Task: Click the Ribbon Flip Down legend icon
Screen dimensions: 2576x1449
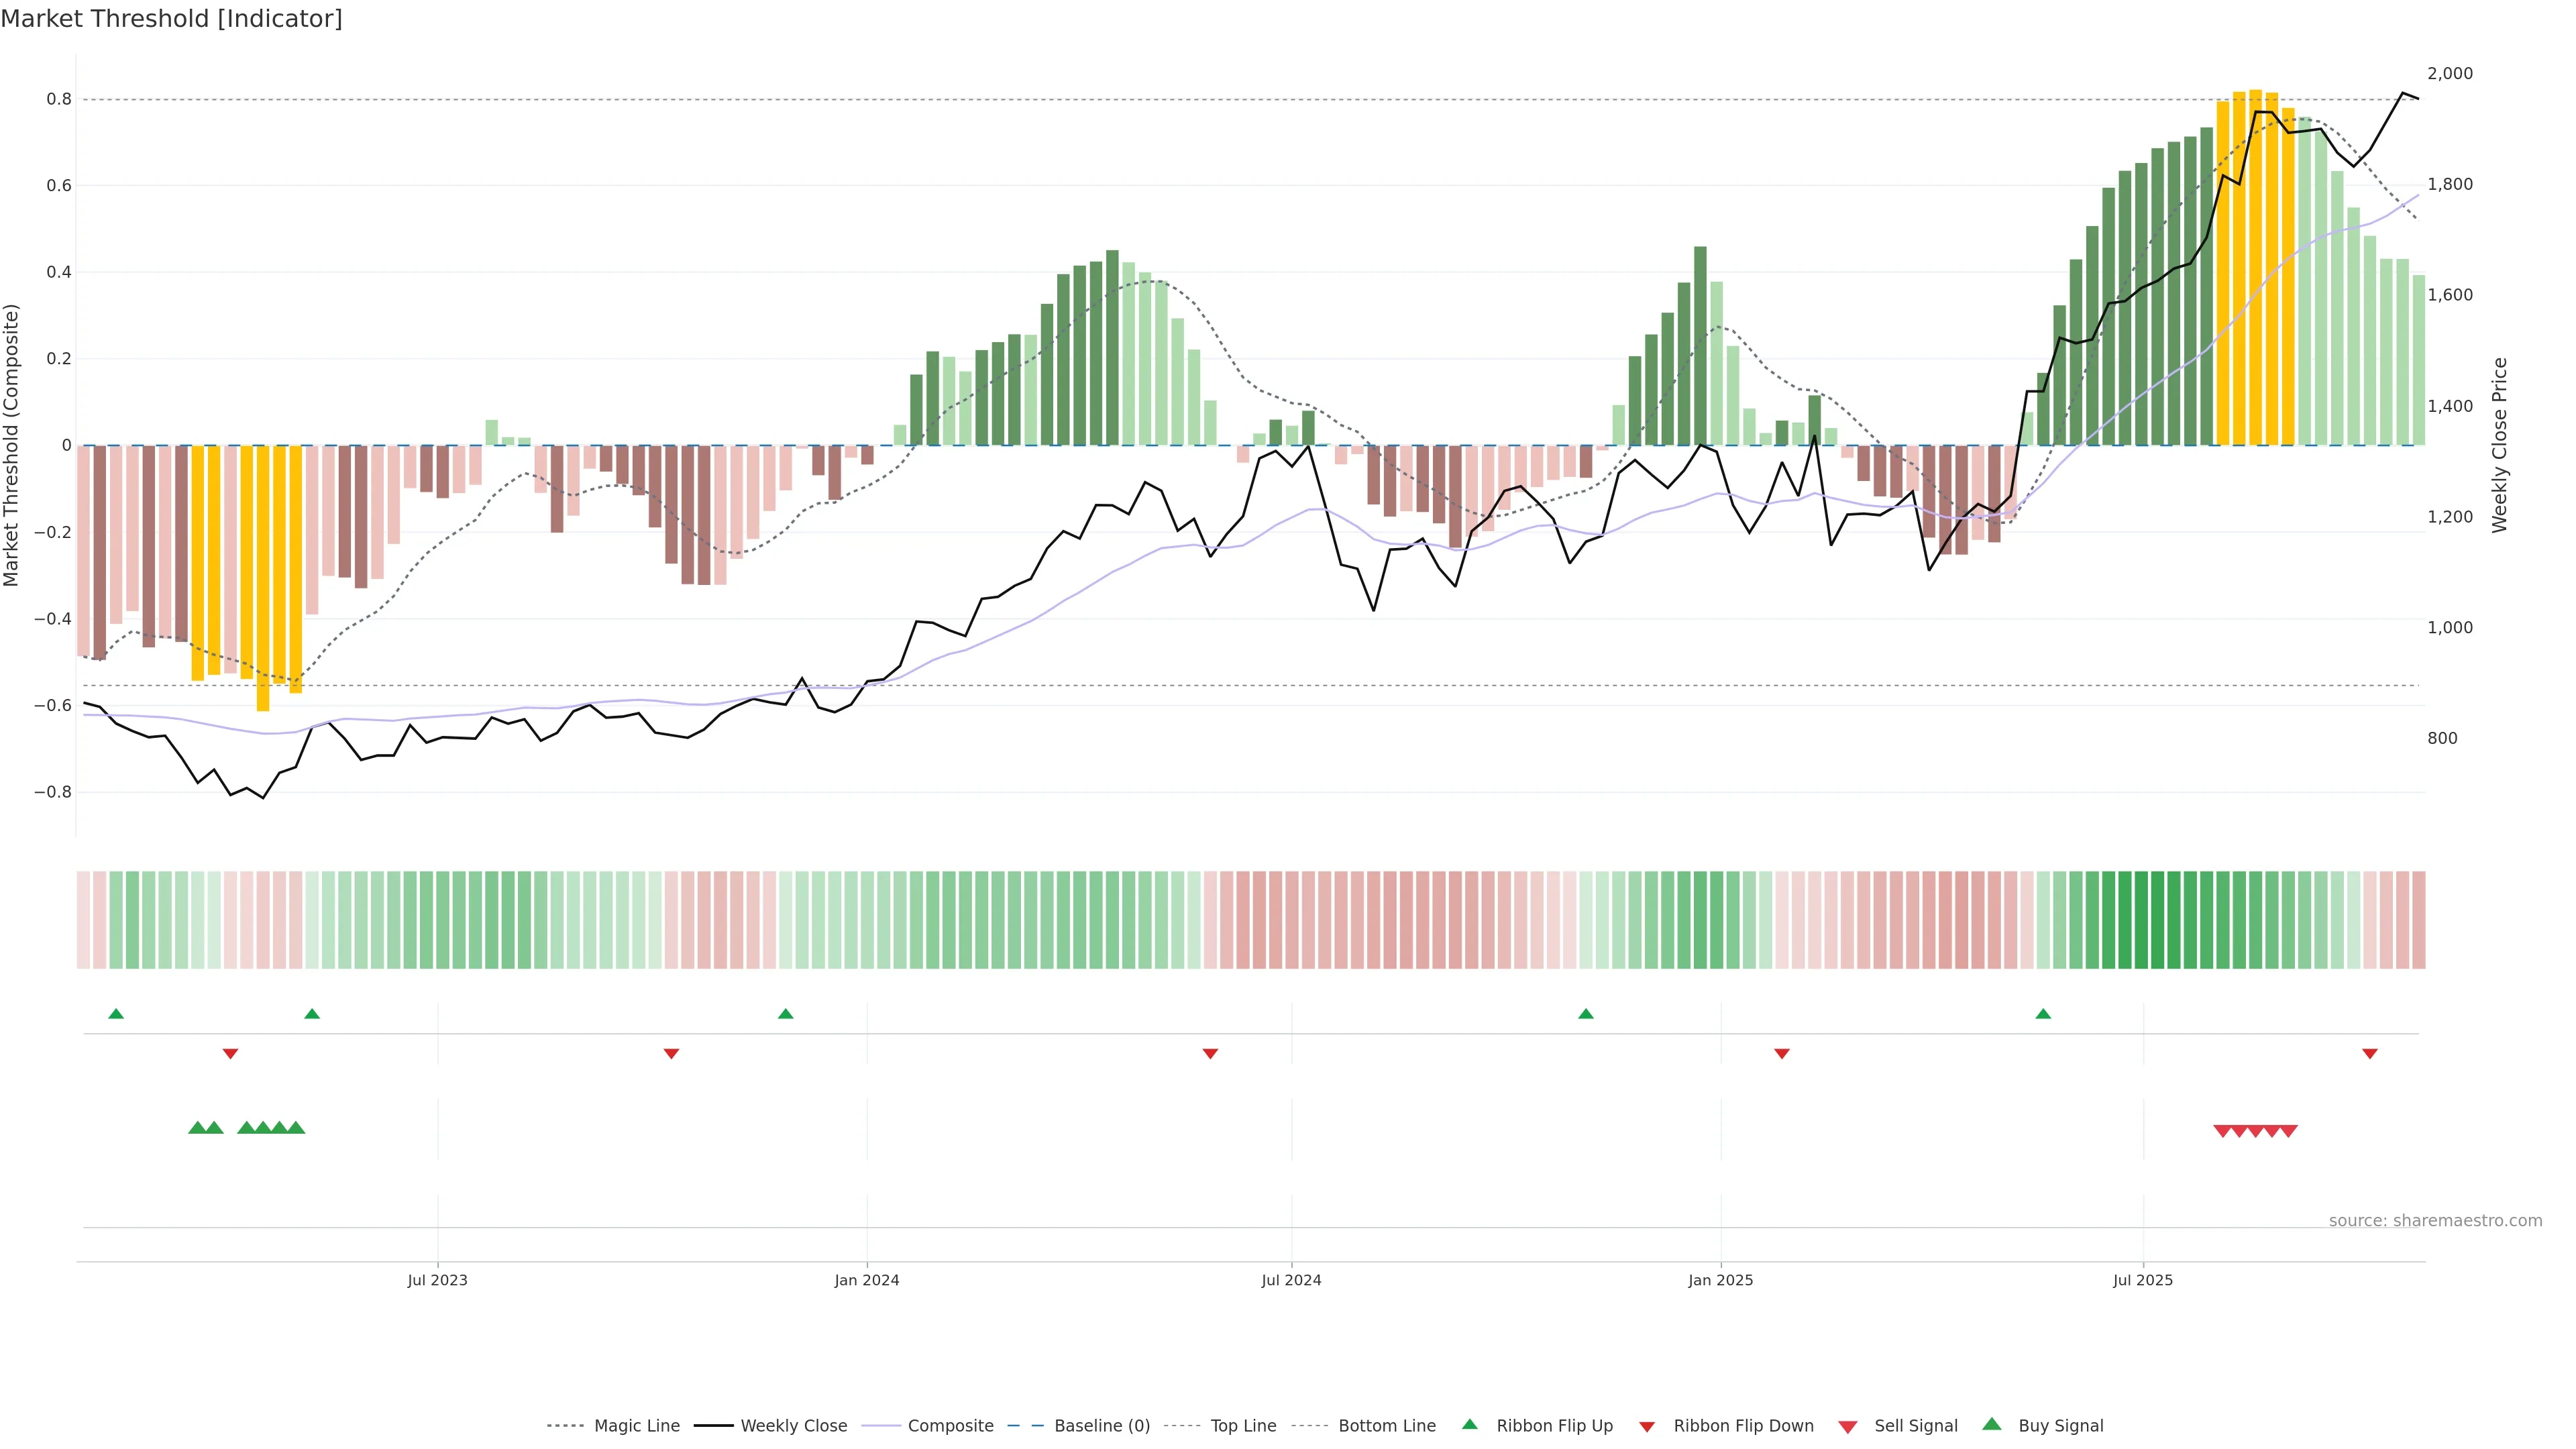Action: 1647,1427
